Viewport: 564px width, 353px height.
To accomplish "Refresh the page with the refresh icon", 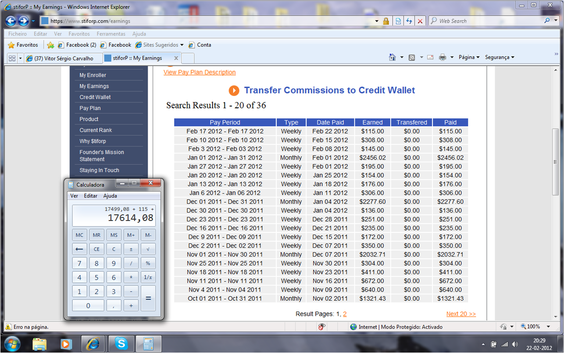I will [x=409, y=21].
